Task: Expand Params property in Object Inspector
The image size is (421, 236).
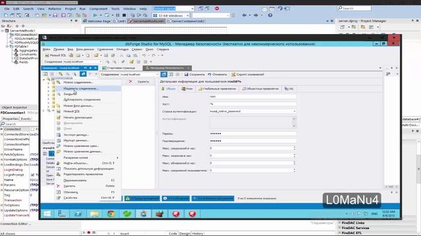Action: [x=2, y=185]
